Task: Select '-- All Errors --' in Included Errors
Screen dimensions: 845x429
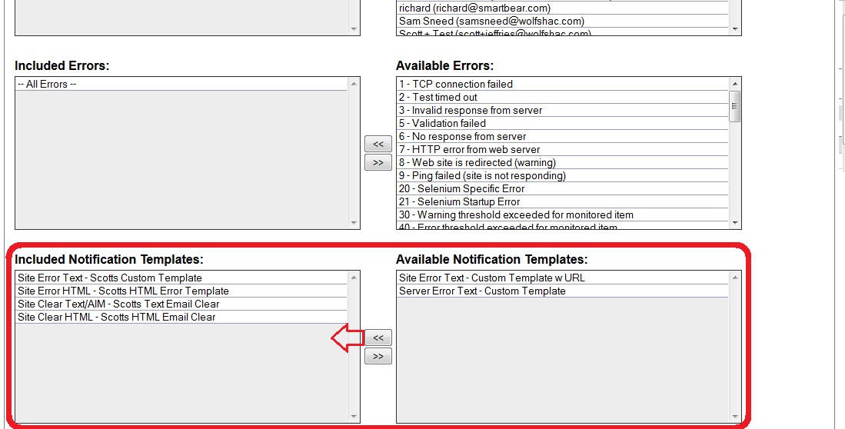Action: [x=181, y=84]
